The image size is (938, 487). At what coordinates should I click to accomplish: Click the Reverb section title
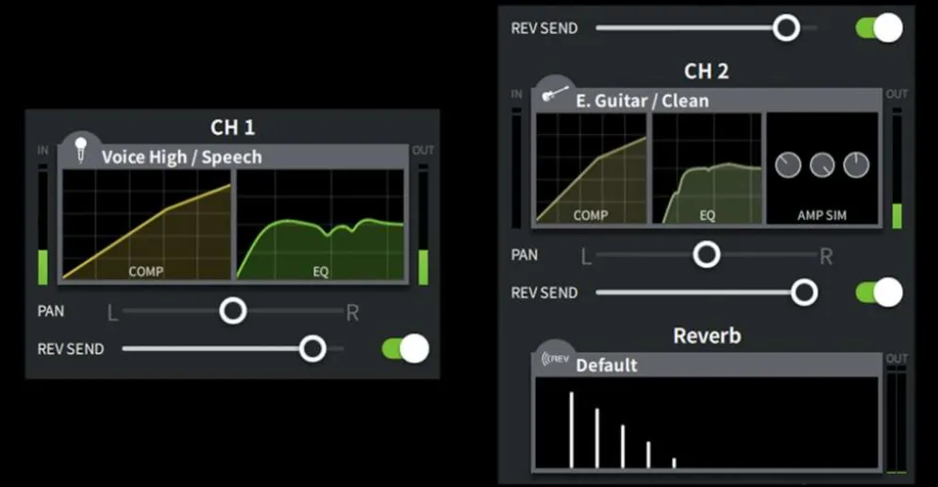pyautogui.click(x=707, y=336)
